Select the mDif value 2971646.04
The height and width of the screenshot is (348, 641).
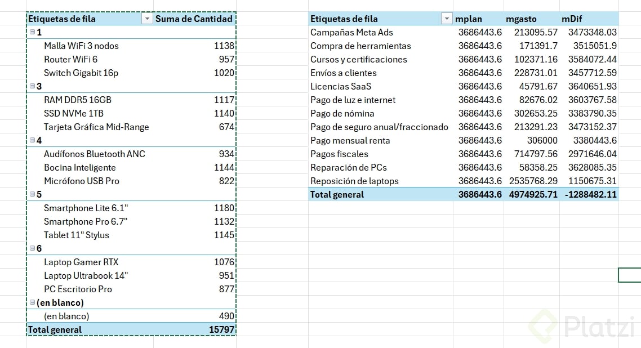tap(593, 154)
